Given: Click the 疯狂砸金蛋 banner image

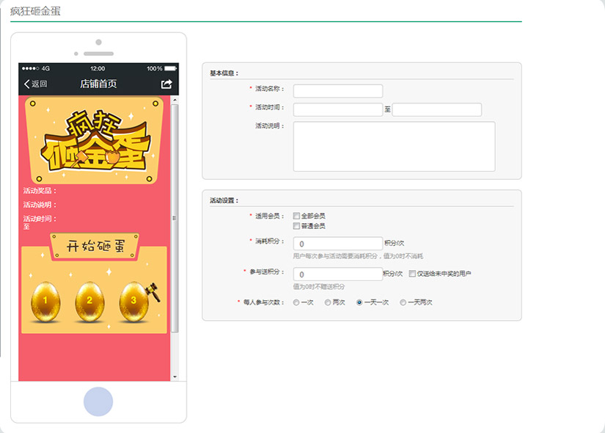Looking at the screenshot, I should [94, 140].
